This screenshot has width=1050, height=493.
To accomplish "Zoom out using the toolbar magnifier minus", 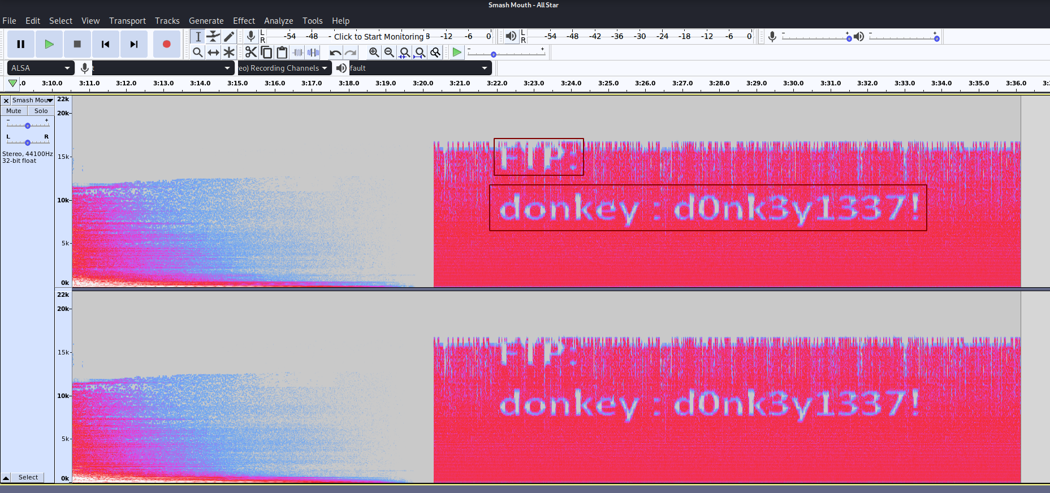I will 389,53.
